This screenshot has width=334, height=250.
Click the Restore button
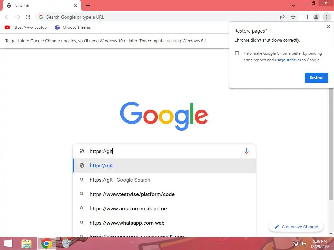pos(316,78)
